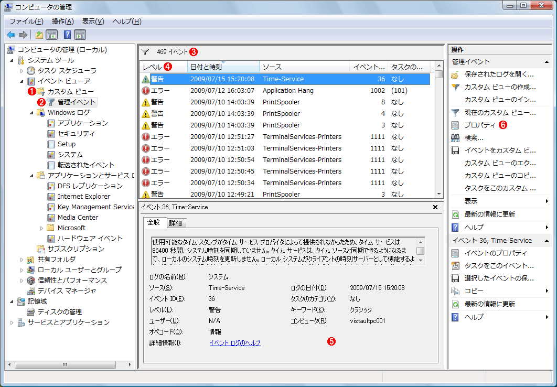Viewport: 557px width, 387px height.
Task: Open the ファイル(F) menu
Action: pos(26,21)
